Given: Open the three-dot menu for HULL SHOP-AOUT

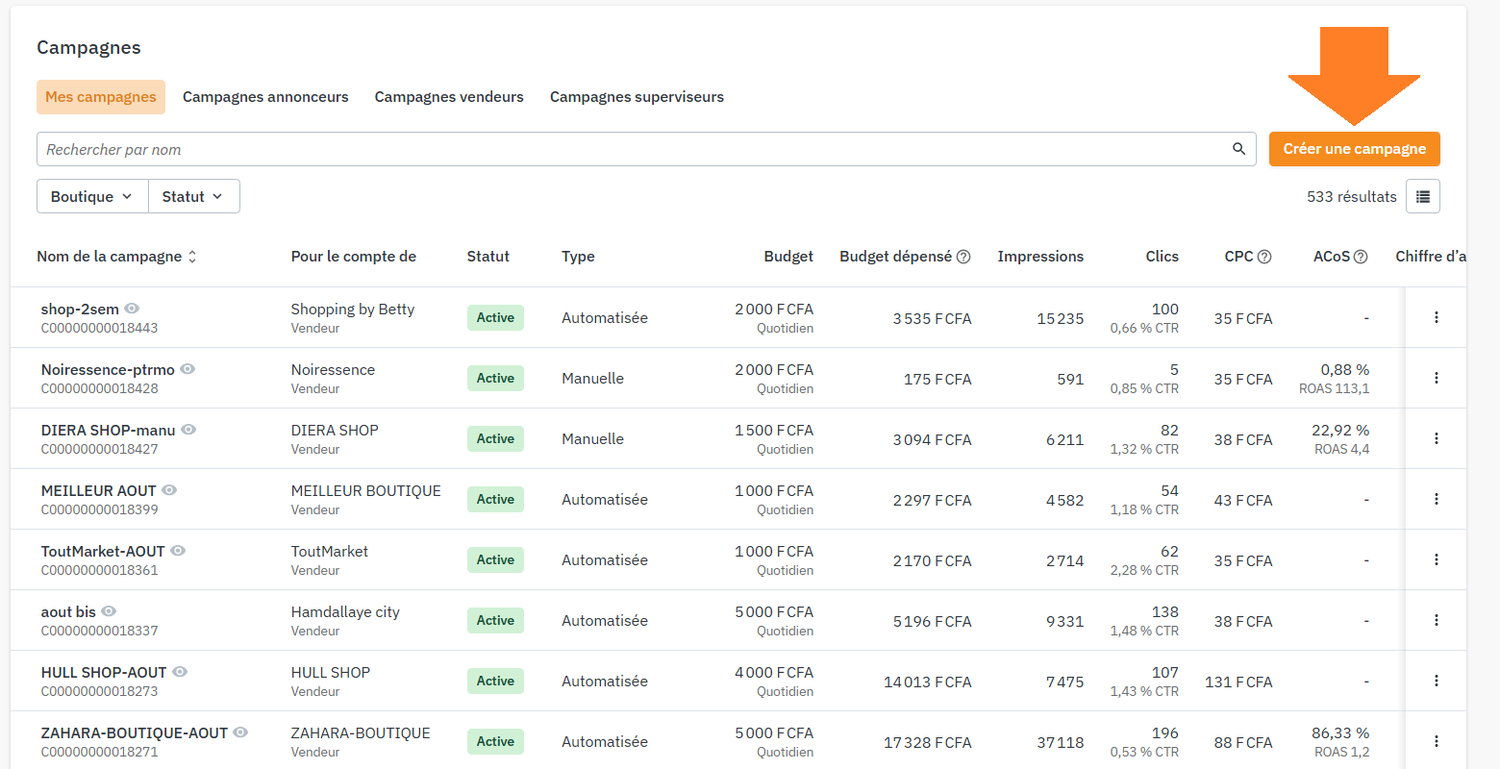Looking at the screenshot, I should [1436, 681].
